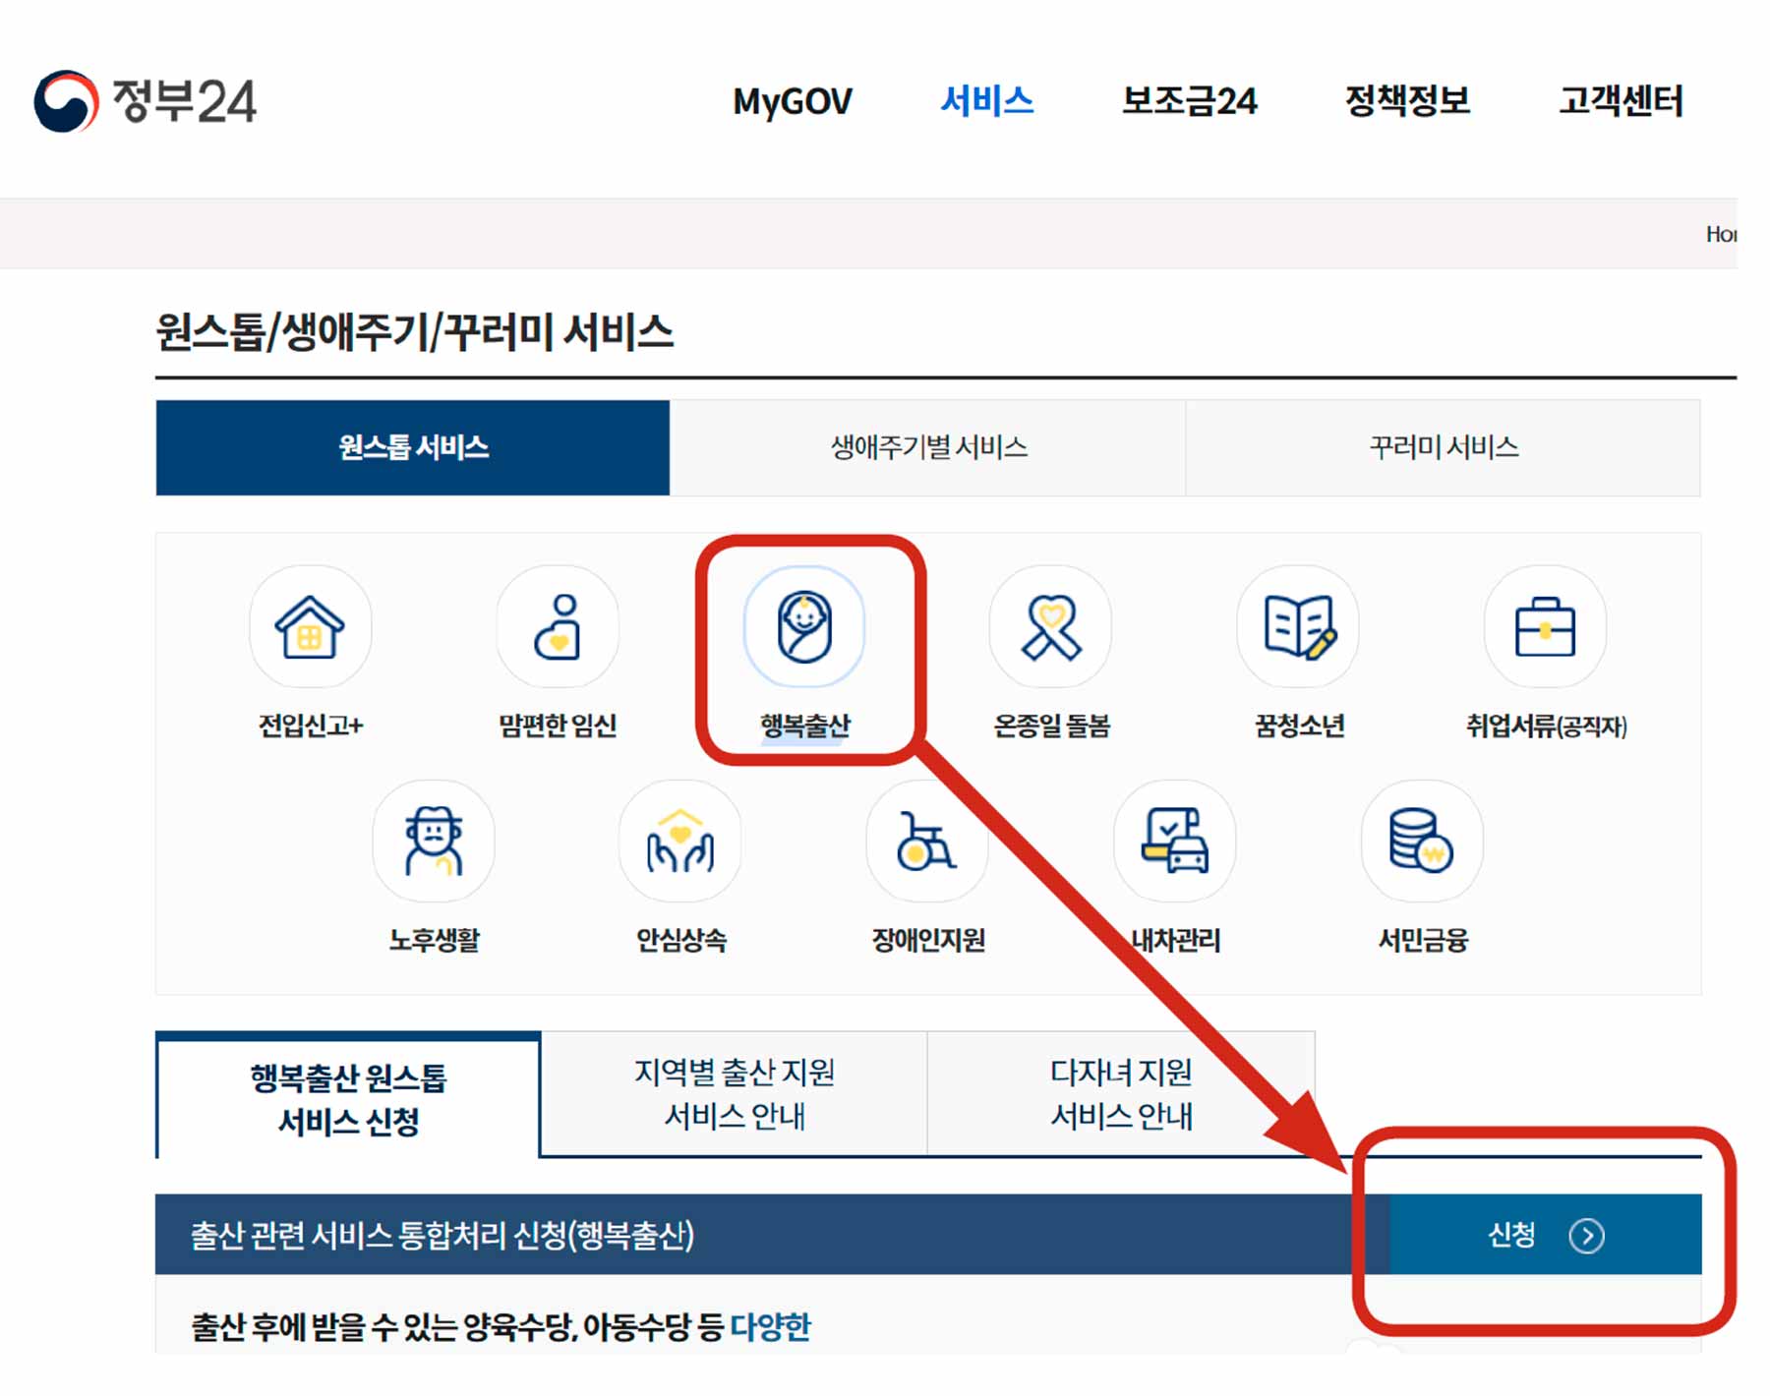Screen dimensions: 1770x1396
Task: Open the 취업서류 briefcase icon
Action: [1545, 627]
